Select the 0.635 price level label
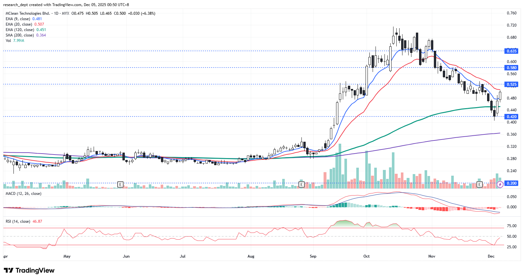The width and height of the screenshot is (524, 280). [x=511, y=51]
